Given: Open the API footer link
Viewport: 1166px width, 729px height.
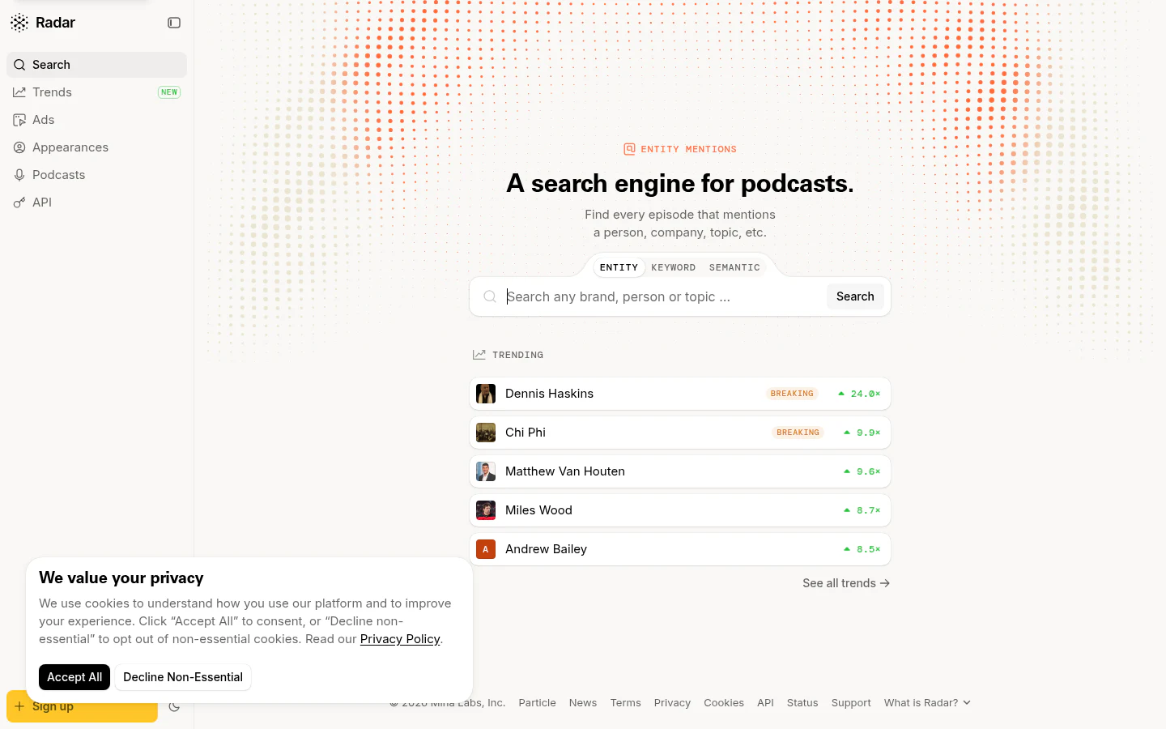Looking at the screenshot, I should click(x=765, y=703).
